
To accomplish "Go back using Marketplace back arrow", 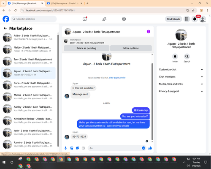I will pos(5,28).
